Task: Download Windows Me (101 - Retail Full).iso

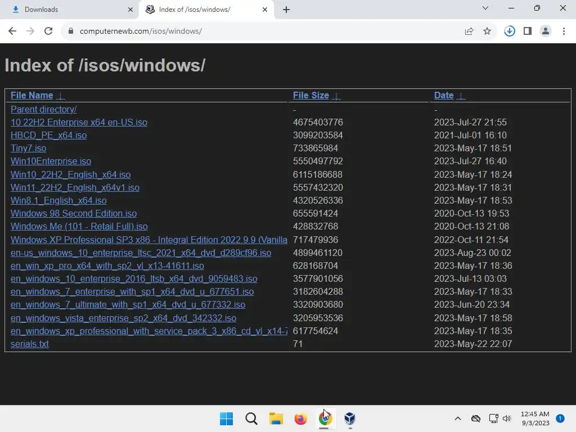Action: pyautogui.click(x=79, y=227)
